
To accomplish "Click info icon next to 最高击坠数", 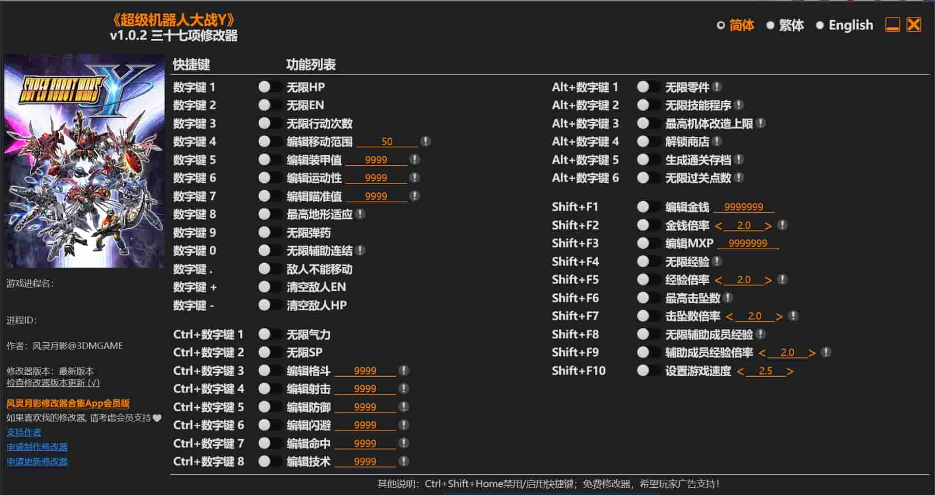I will [x=728, y=298].
